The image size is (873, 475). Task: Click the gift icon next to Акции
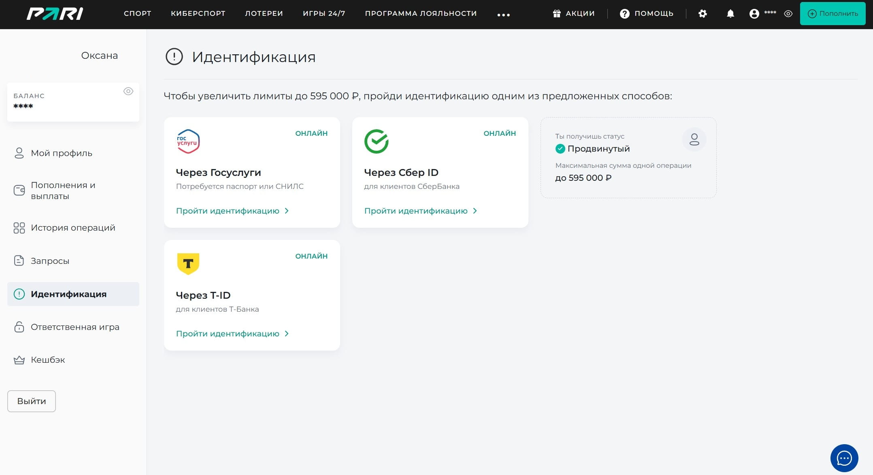coord(557,14)
